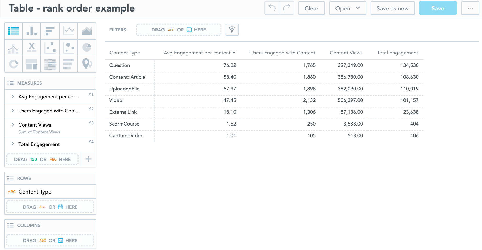Pick the pie chart visualization
The height and width of the screenshot is (250, 482).
click(x=87, y=48)
